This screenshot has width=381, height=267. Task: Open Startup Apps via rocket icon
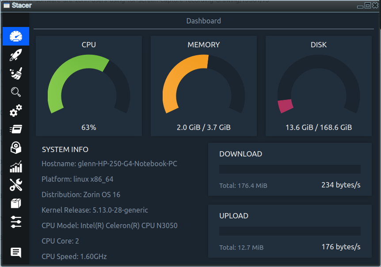coord(16,55)
